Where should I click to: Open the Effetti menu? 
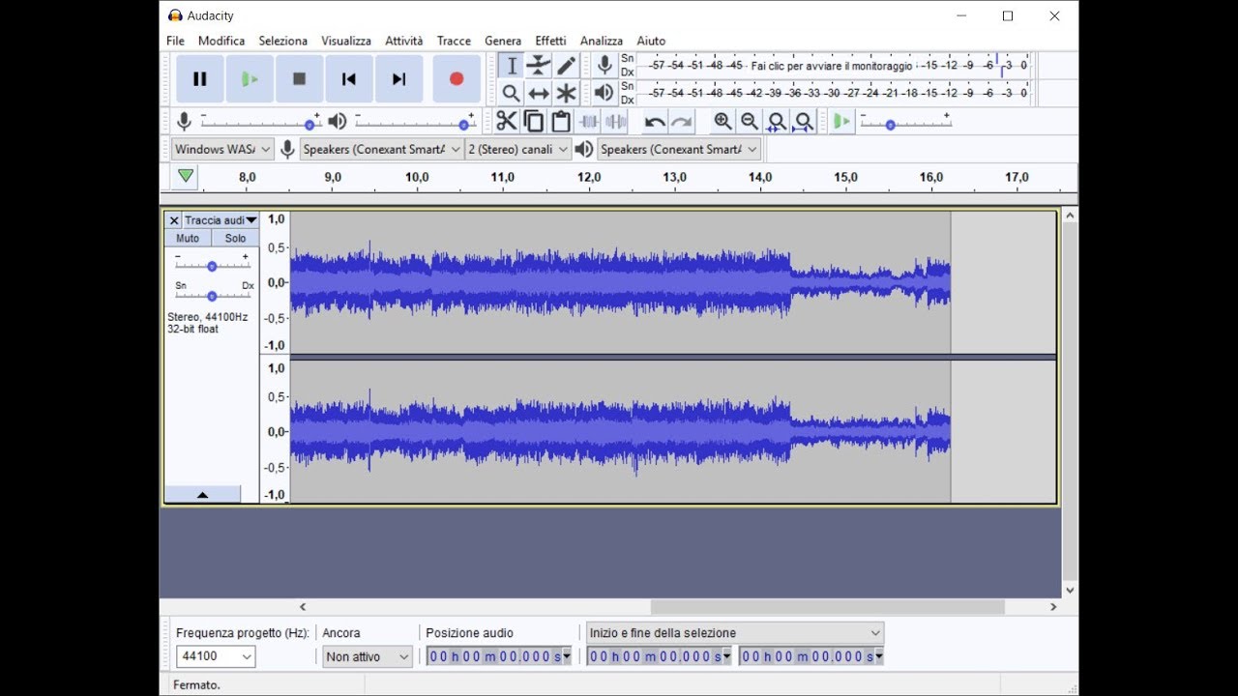pyautogui.click(x=551, y=41)
